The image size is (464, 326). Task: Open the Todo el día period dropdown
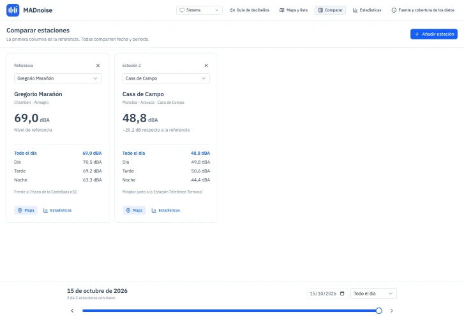click(373, 294)
